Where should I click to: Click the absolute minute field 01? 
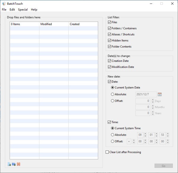pos(151,135)
